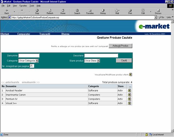
Task: Click the Print toolbar icon
Action: tap(130, 10)
